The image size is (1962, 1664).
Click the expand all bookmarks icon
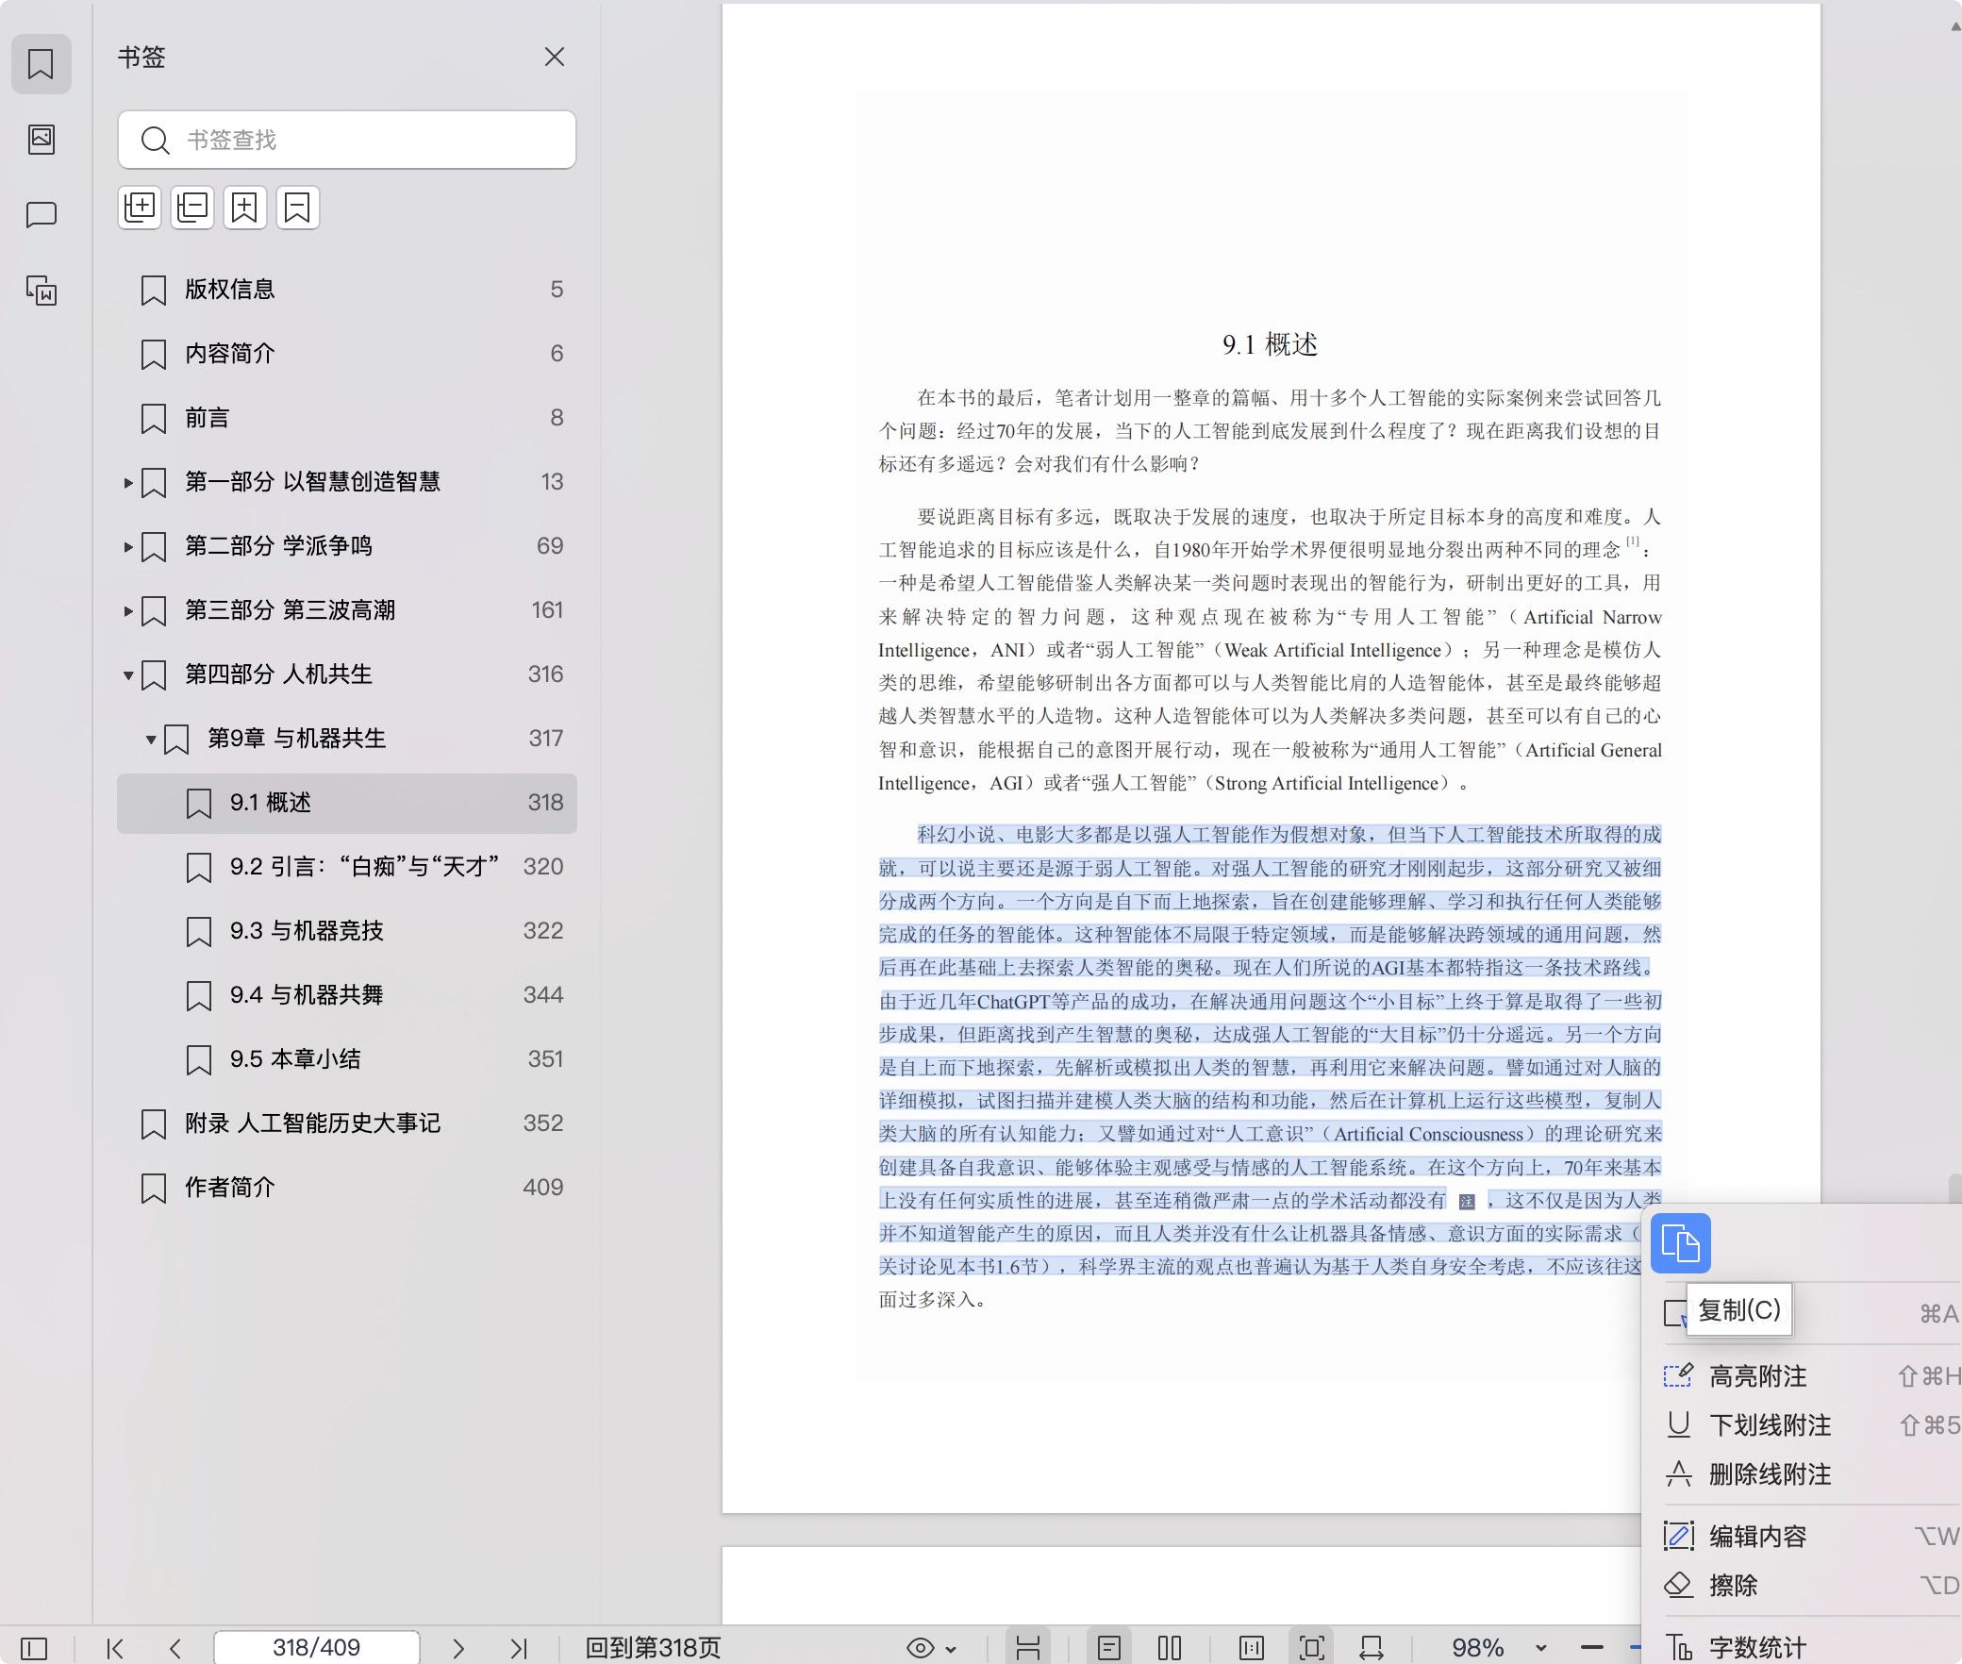(140, 208)
